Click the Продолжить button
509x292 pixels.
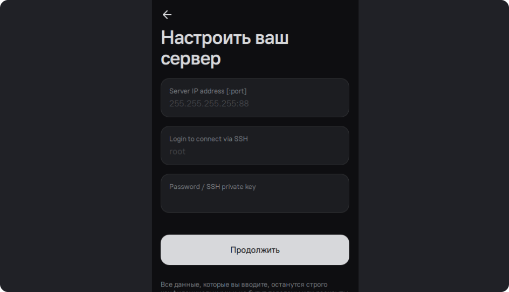point(255,250)
